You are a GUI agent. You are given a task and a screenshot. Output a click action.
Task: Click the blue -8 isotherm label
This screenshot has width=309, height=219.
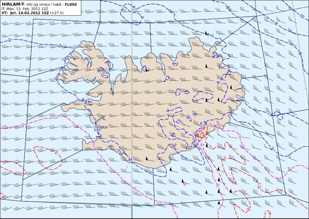pyautogui.click(x=276, y=24)
